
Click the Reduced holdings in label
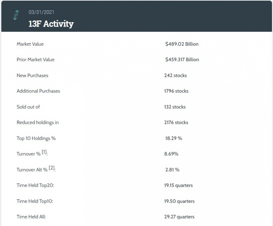pyautogui.click(x=38, y=123)
